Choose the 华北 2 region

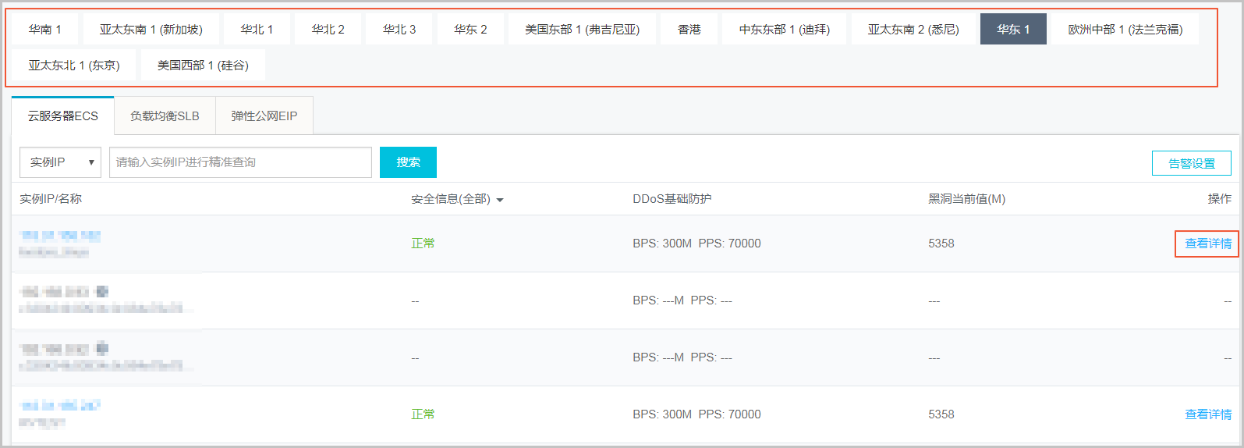click(328, 30)
